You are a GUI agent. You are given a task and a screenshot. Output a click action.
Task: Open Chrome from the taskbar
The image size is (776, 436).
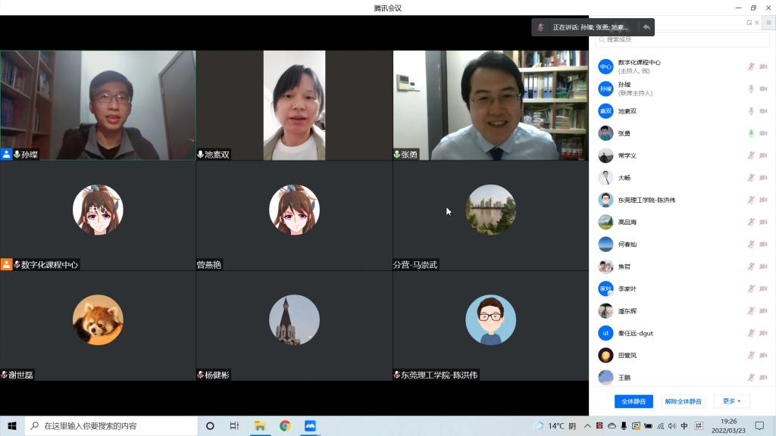click(x=285, y=426)
